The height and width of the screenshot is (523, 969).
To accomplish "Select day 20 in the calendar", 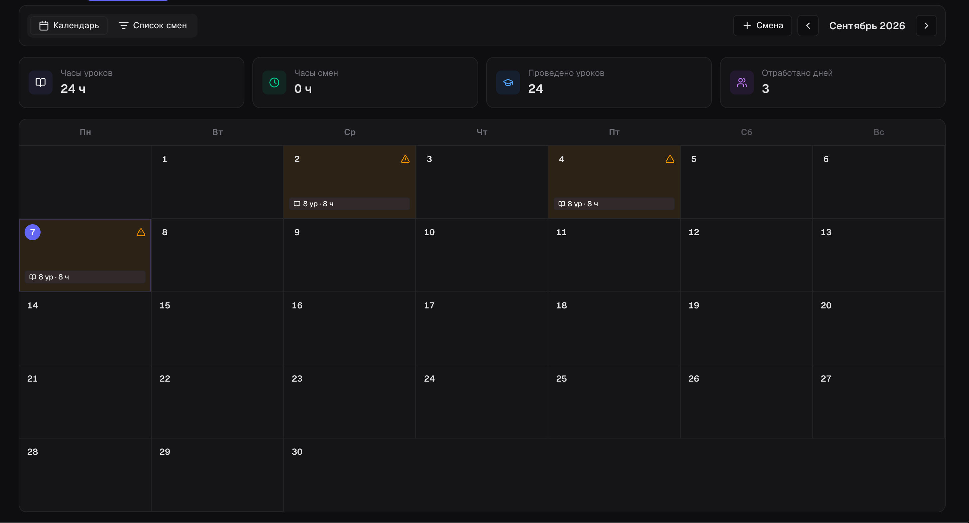I will (x=879, y=328).
